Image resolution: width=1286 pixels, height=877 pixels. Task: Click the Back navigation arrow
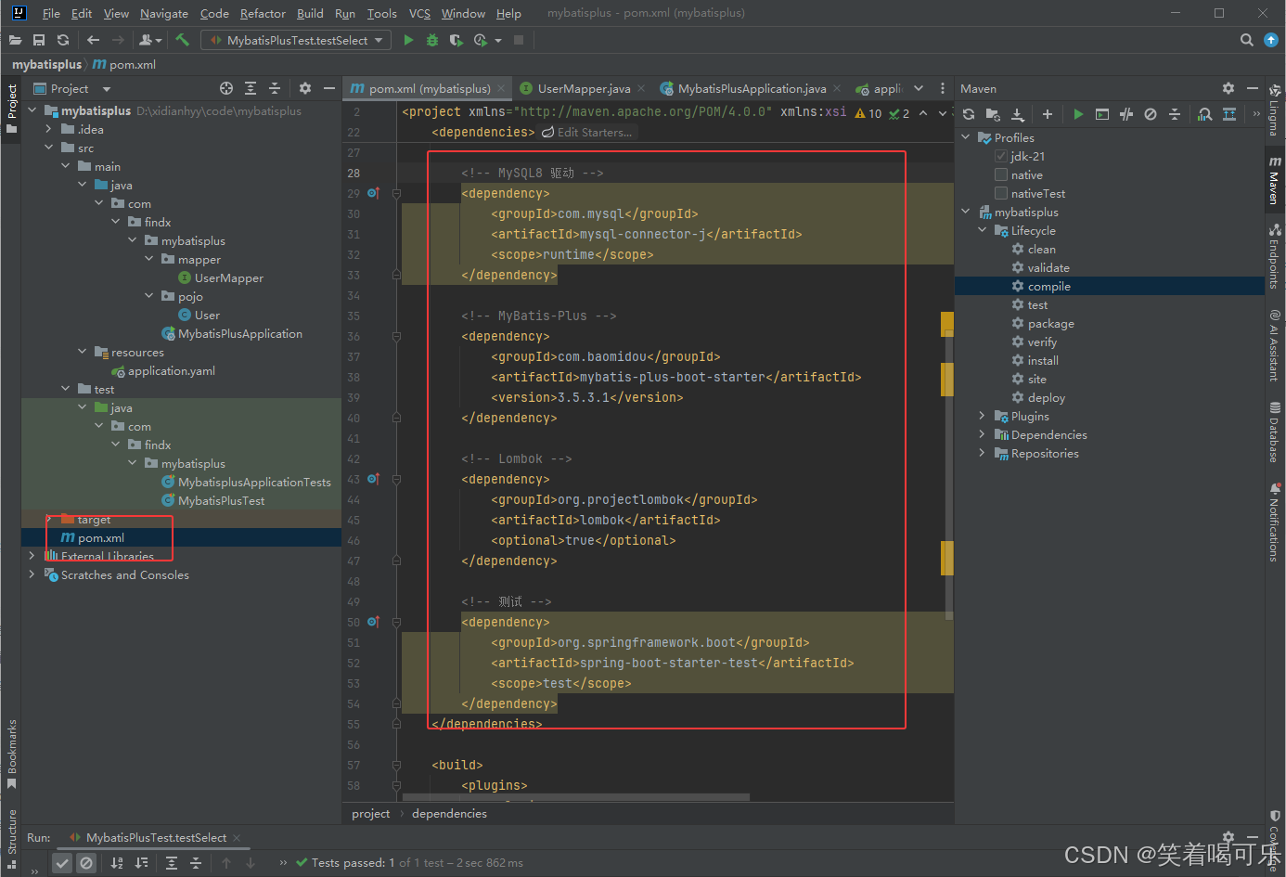click(93, 40)
